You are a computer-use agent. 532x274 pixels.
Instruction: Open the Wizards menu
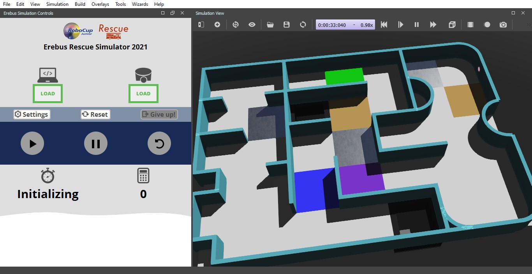(x=140, y=4)
